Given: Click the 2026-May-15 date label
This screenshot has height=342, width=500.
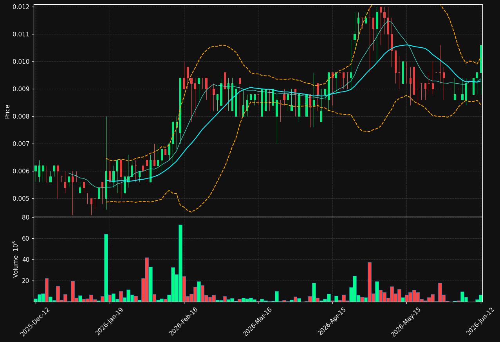Looking at the screenshot, I should tap(406, 321).
